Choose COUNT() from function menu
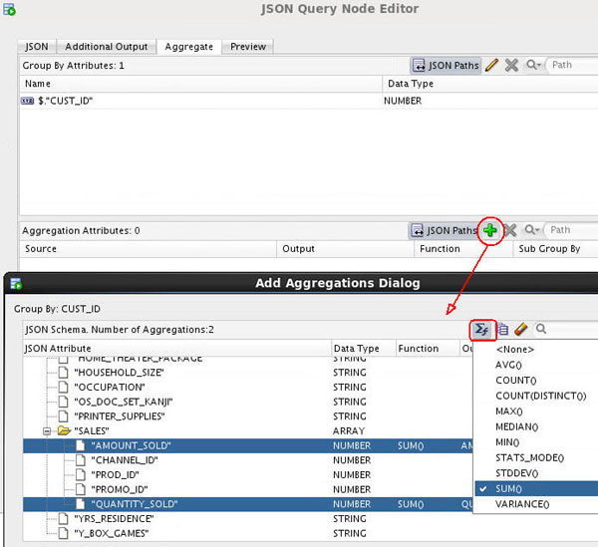598x547 pixels. [x=536, y=380]
